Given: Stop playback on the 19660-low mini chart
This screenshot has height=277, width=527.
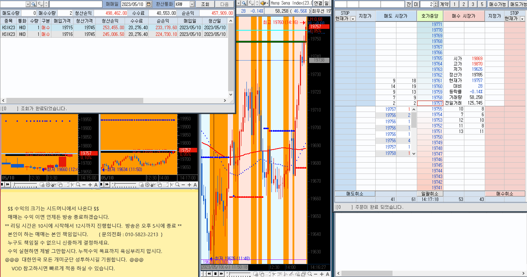Looking at the screenshot, I should point(2,184).
